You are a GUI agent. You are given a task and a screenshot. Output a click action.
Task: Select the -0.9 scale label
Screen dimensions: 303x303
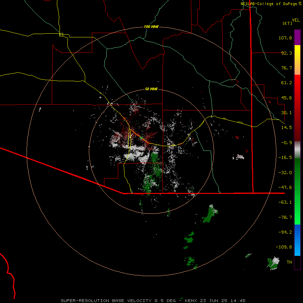click(287, 143)
